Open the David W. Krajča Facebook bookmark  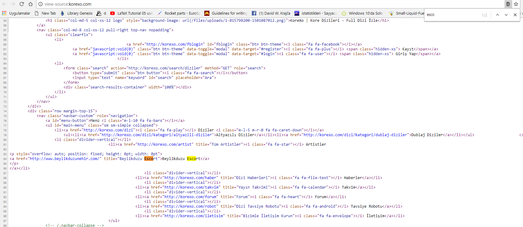[x=271, y=13]
